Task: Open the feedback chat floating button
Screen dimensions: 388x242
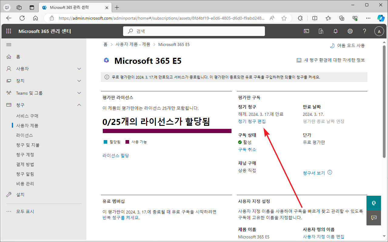Action: [x=373, y=218]
